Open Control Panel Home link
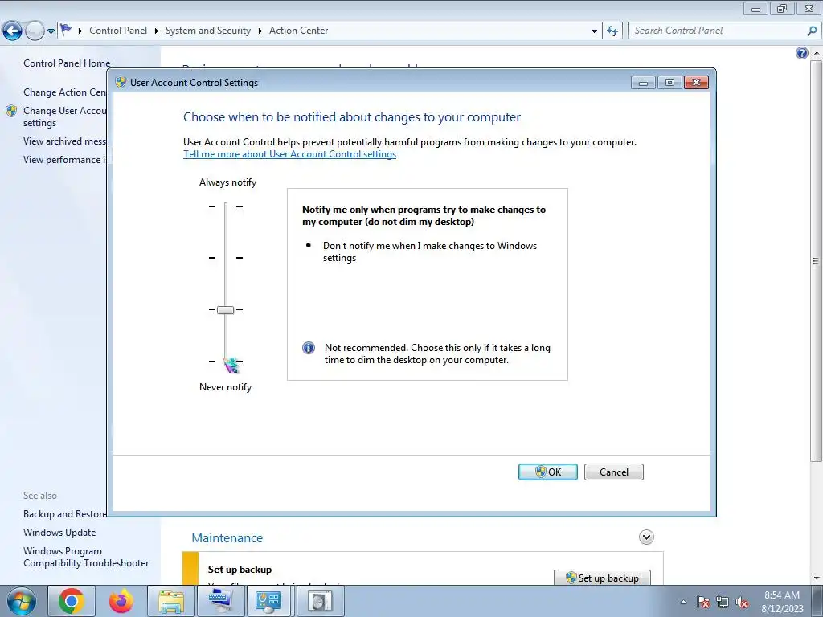This screenshot has height=617, width=823. [x=67, y=63]
